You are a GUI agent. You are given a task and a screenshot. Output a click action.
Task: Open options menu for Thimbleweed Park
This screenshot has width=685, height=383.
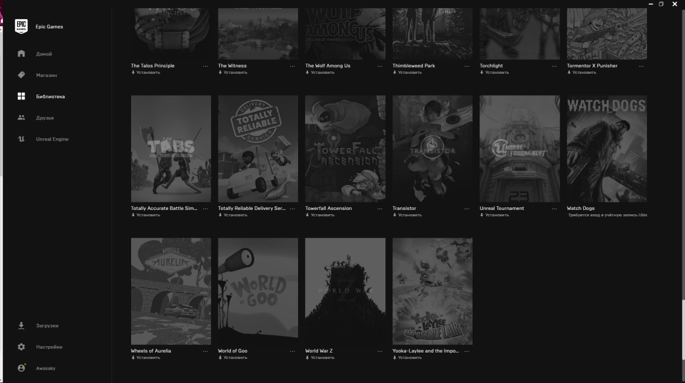point(467,66)
